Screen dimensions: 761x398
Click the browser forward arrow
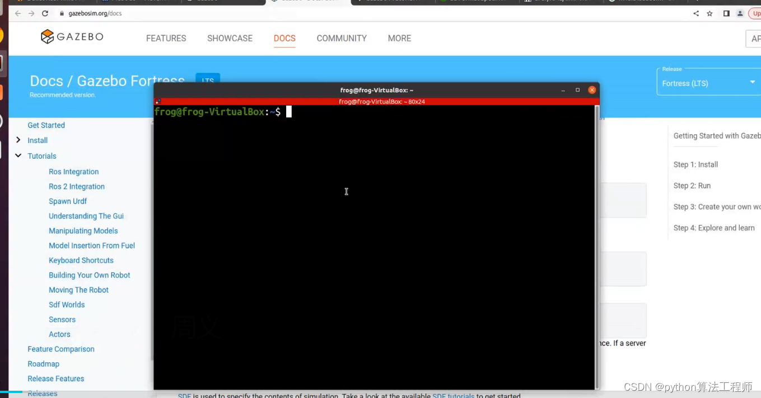31,13
